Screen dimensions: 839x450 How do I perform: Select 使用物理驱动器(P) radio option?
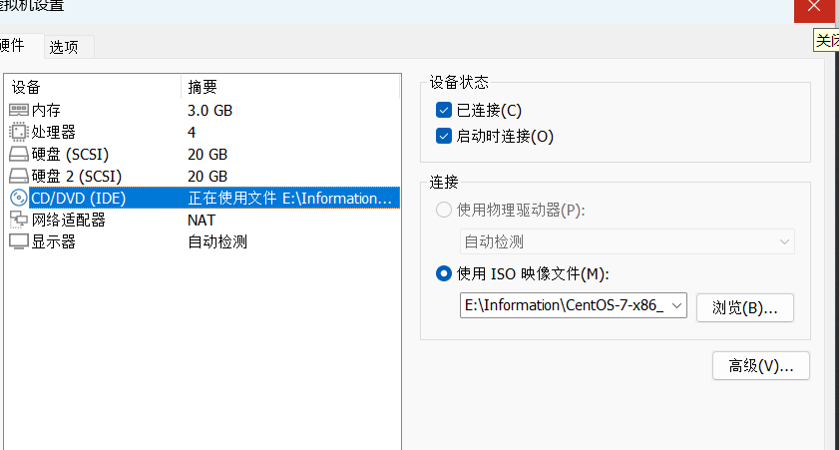(444, 210)
